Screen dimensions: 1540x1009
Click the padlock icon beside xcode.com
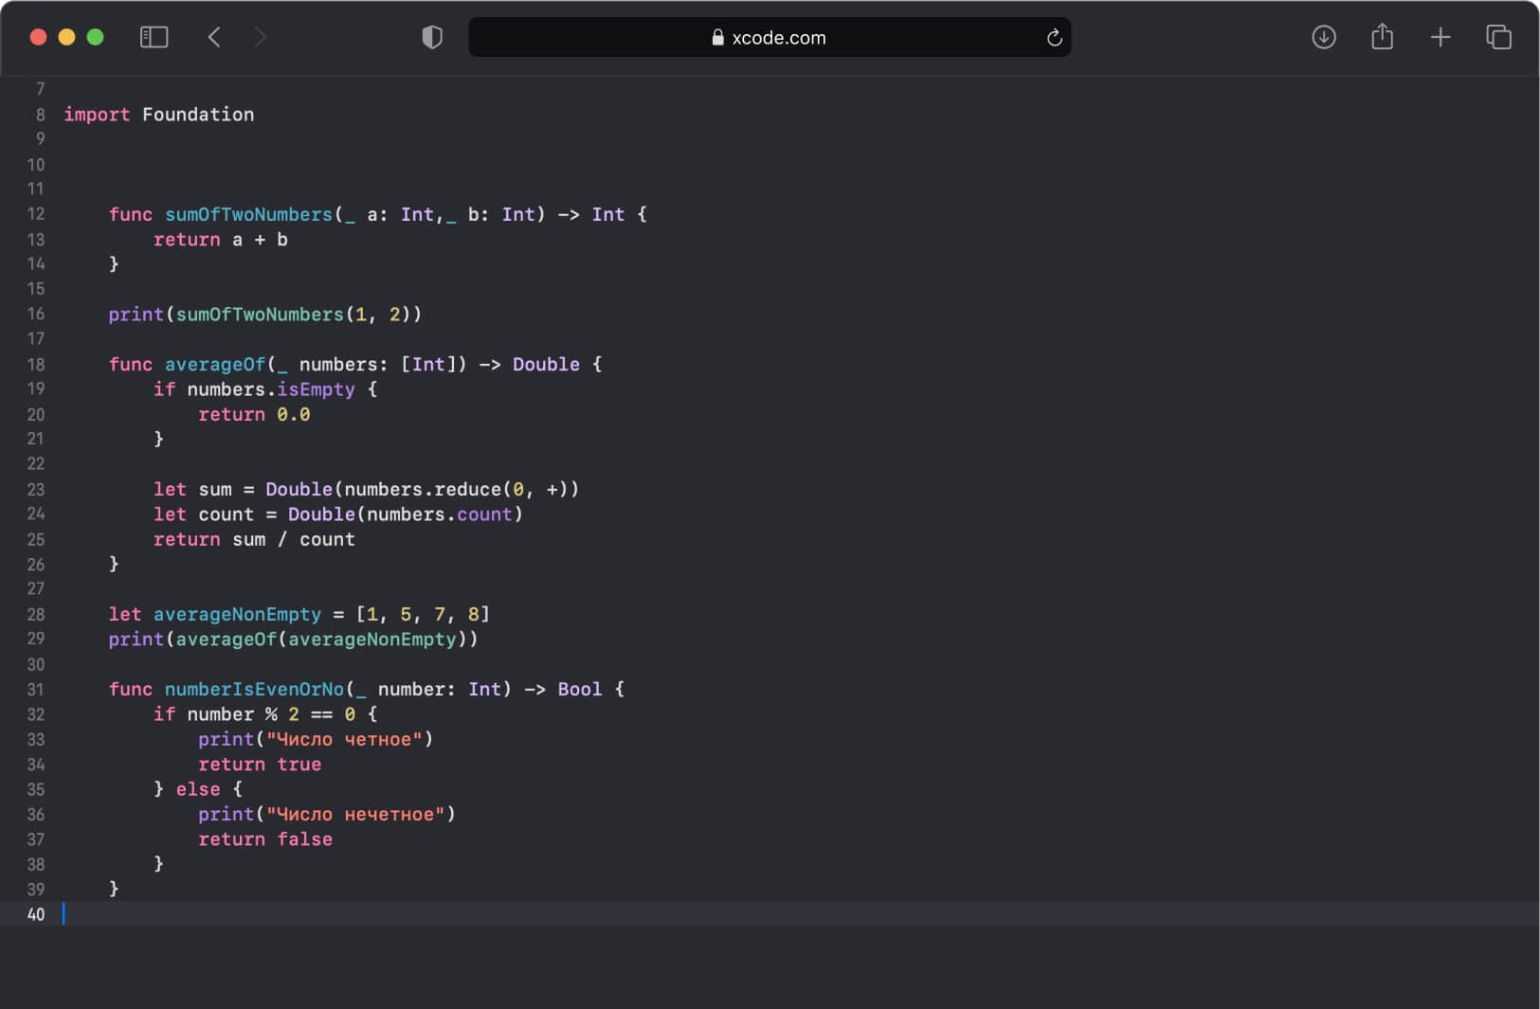(x=717, y=37)
